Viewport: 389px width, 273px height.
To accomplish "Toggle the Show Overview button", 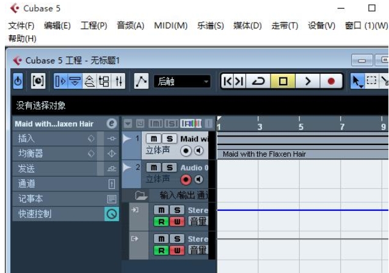I will [x=90, y=81].
